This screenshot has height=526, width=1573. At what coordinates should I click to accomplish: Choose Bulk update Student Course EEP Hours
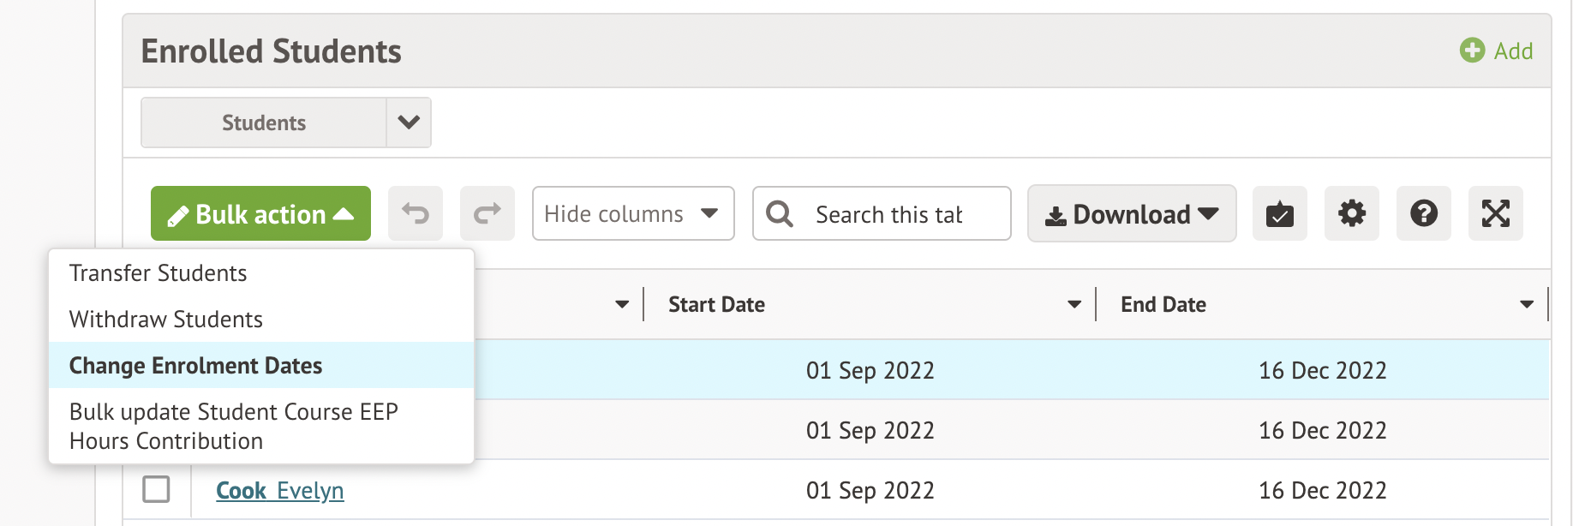pyautogui.click(x=233, y=426)
